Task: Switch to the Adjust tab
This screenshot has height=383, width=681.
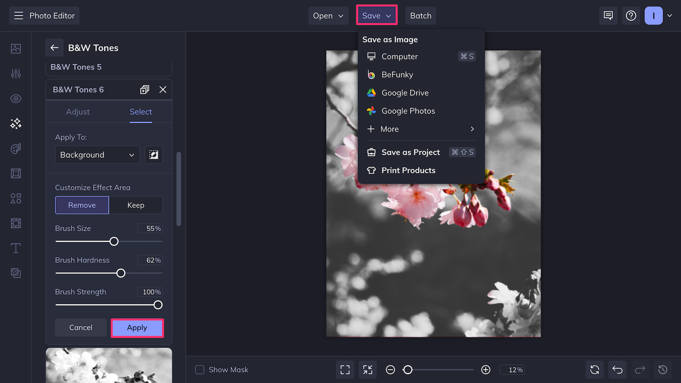Action: 78,112
